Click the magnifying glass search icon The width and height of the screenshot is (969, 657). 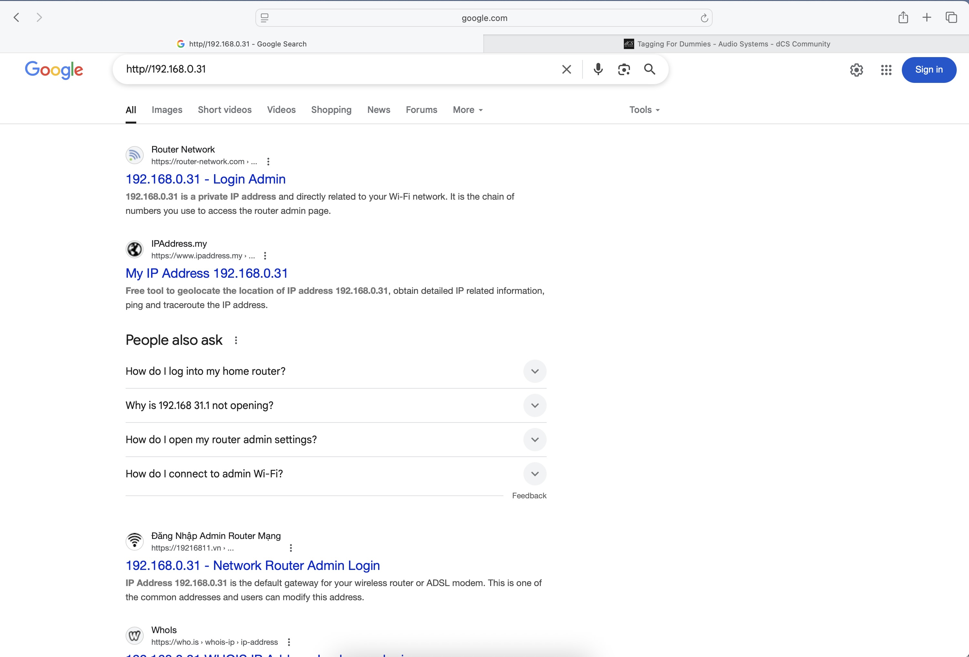click(x=650, y=69)
